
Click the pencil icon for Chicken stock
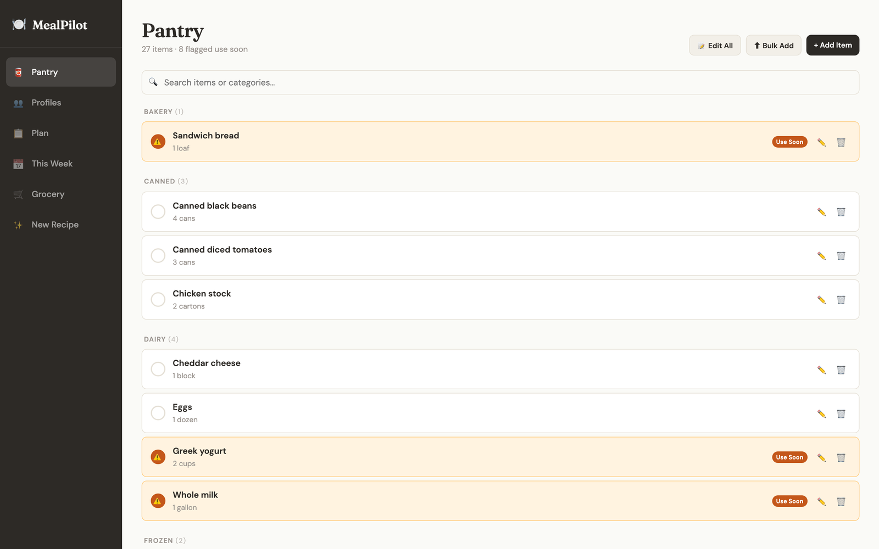[821, 300]
